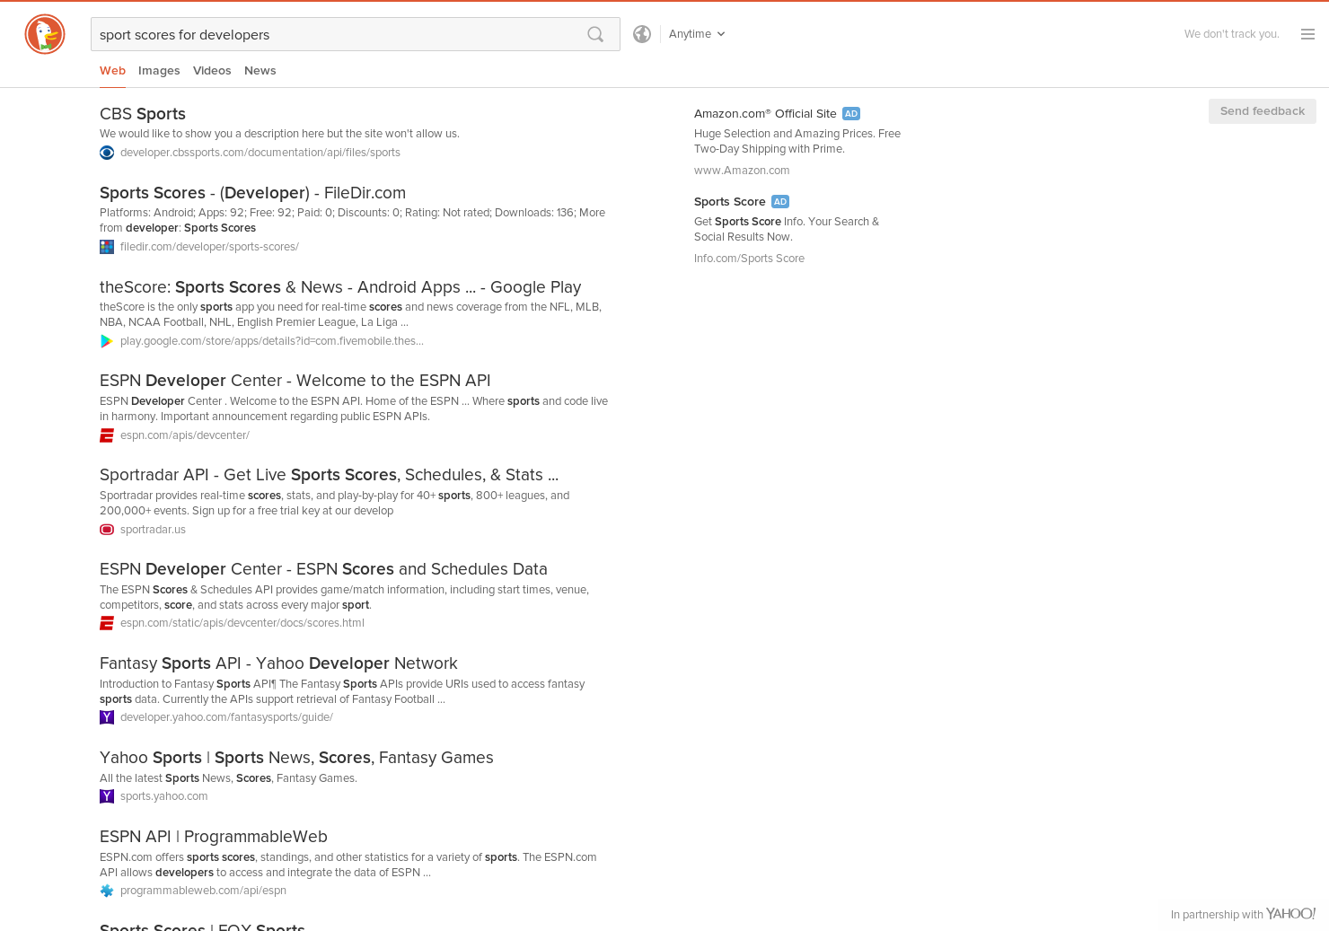Click the globe region icon
The width and height of the screenshot is (1329, 931).
click(x=642, y=34)
